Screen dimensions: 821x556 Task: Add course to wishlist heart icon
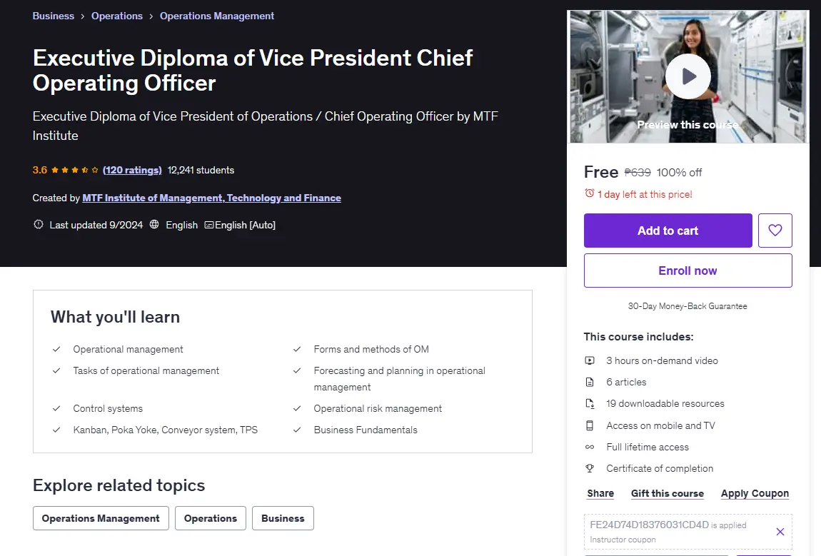point(775,231)
